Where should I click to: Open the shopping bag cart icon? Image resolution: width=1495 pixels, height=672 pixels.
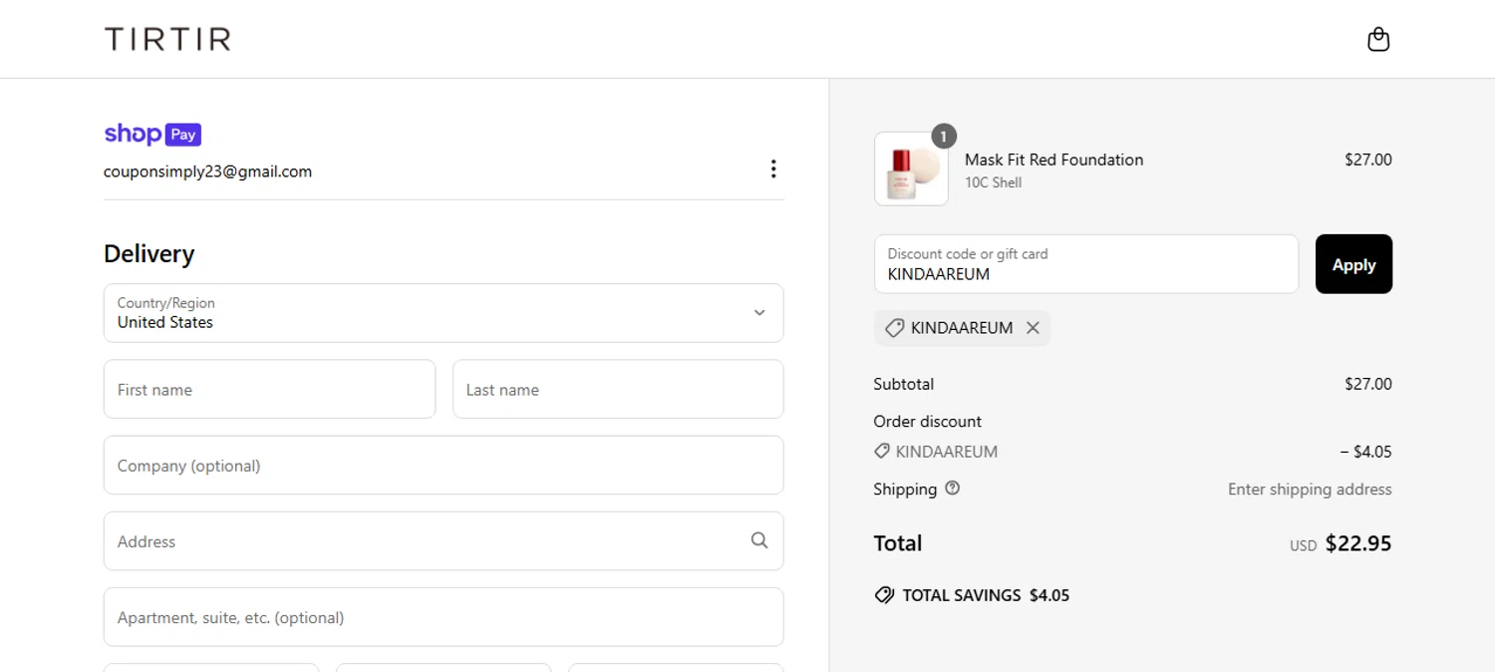point(1378,39)
